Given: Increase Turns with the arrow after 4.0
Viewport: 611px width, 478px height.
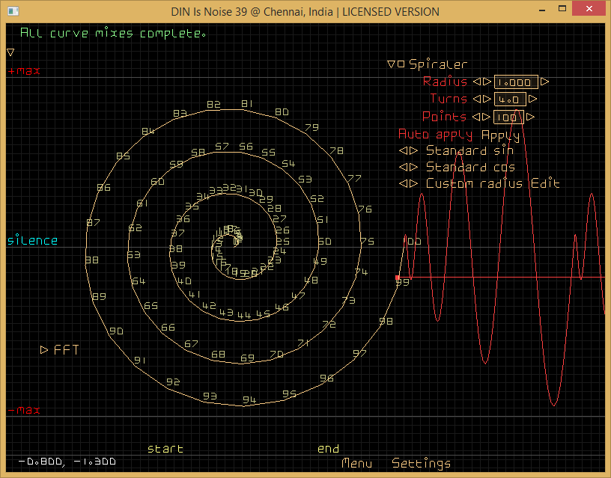Looking at the screenshot, I should [x=532, y=99].
